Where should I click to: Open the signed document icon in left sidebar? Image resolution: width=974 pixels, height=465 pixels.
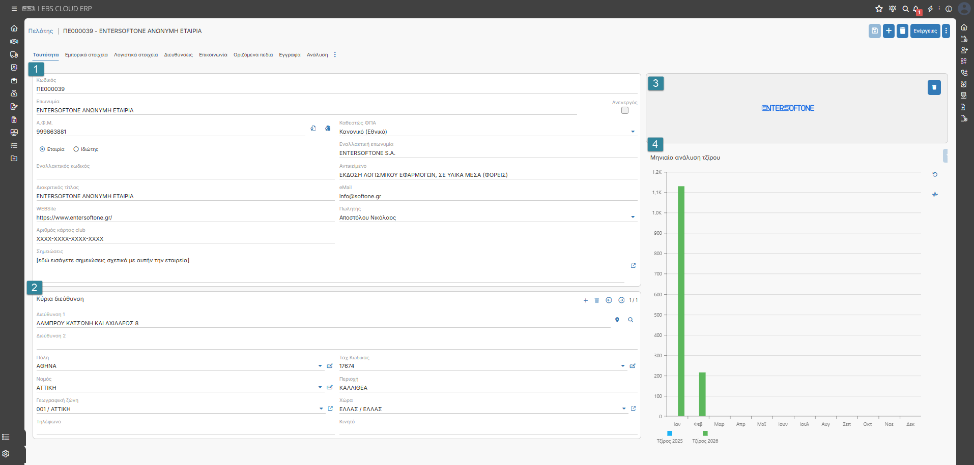tap(14, 106)
